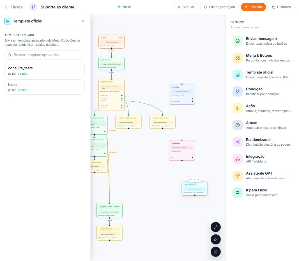Select the blue Condição node on canvas
The height and width of the screenshot is (261, 299).
[182, 94]
